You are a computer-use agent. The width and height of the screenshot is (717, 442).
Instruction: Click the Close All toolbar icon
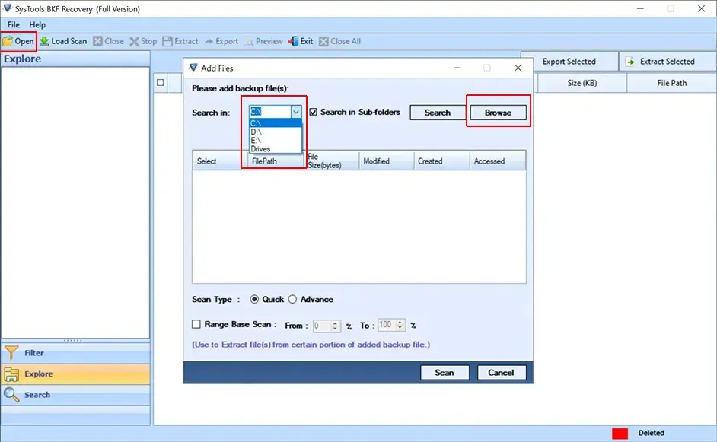(x=323, y=41)
